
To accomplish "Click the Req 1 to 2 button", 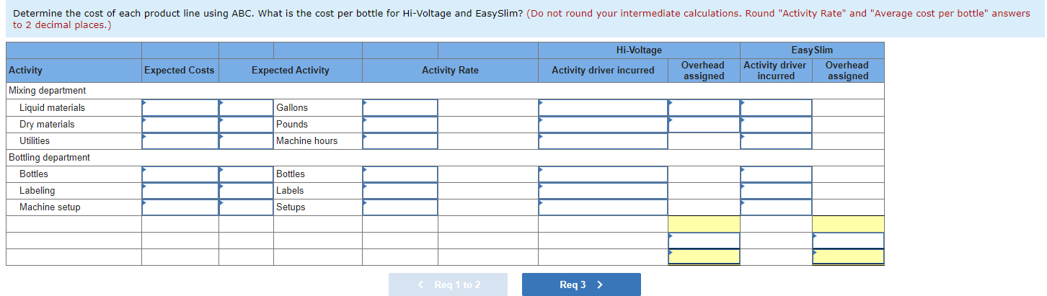I will pos(448,284).
